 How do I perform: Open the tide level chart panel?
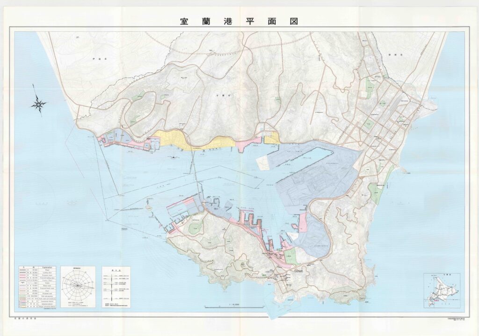pos(116,287)
